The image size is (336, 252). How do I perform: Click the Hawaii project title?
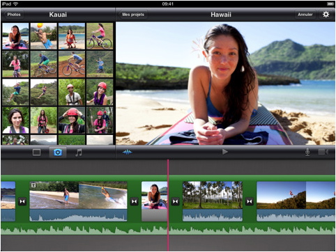221,15
